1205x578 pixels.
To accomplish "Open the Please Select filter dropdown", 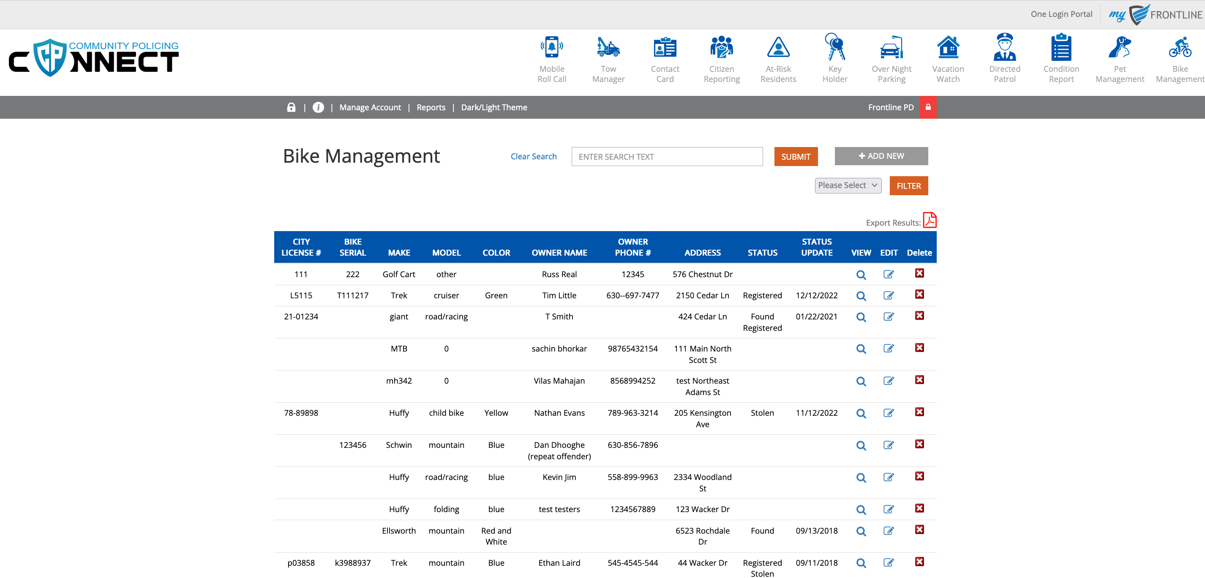I will tap(848, 185).
